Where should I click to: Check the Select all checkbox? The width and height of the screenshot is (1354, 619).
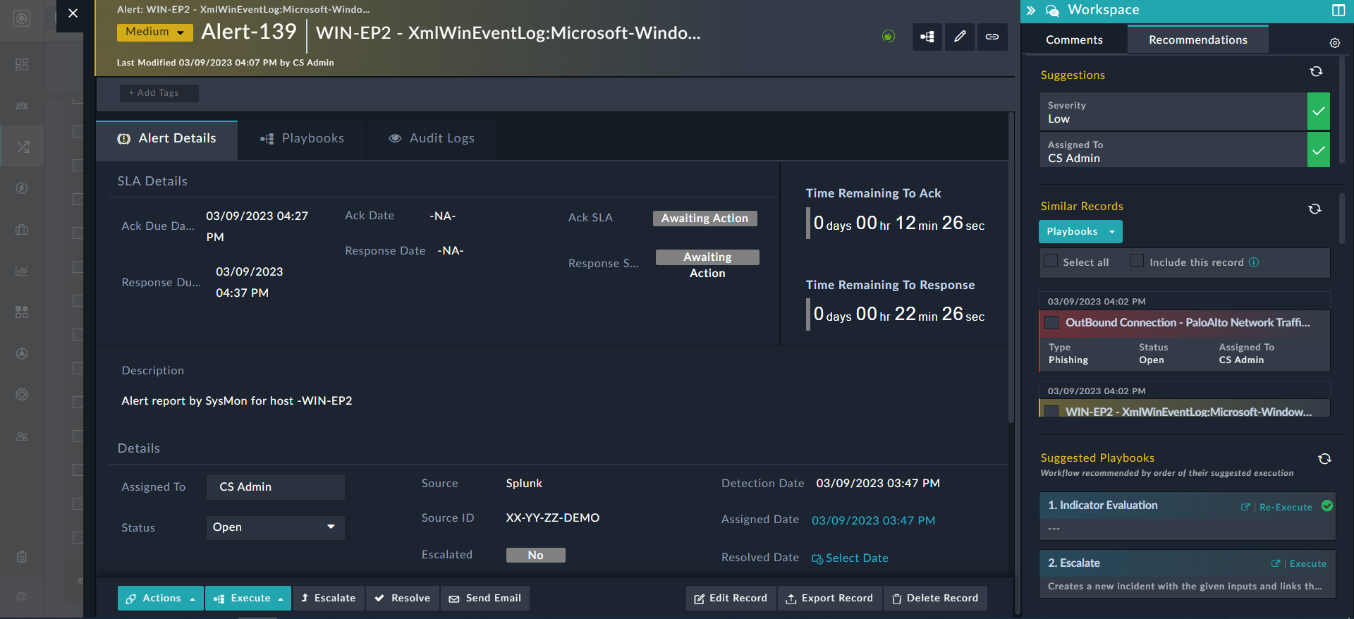(1051, 261)
